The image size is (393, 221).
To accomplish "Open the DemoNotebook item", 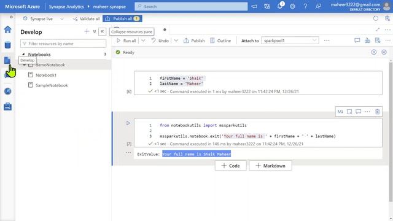I will tap(50, 64).
